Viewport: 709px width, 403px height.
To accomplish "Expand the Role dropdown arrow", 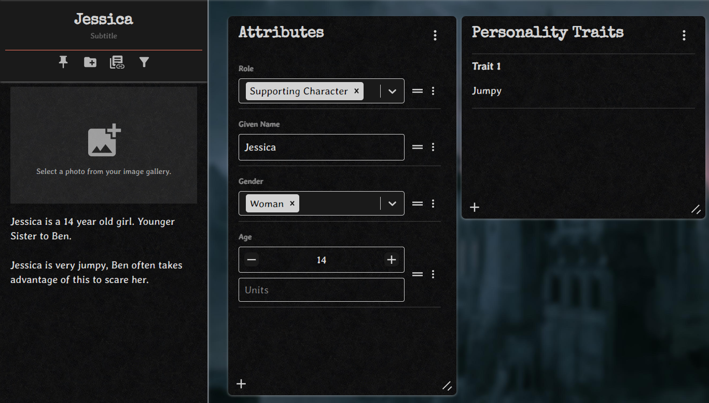I will click(393, 91).
